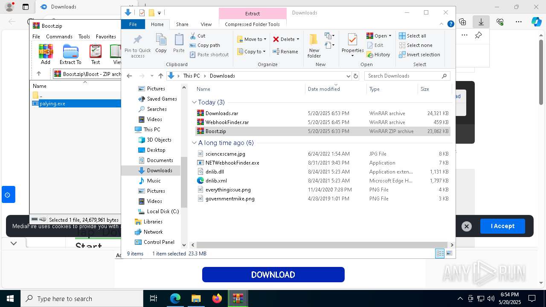Switch to the Share tab
Image resolution: width=546 pixels, height=307 pixels.
click(182, 24)
